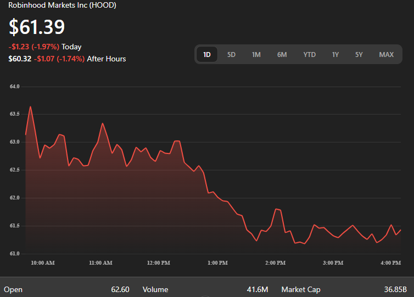Open the 5Y chart range
This screenshot has width=414, height=297.
[359, 54]
